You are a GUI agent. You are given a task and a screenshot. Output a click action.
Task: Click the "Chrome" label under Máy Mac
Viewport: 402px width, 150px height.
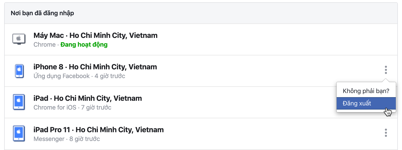click(45, 45)
